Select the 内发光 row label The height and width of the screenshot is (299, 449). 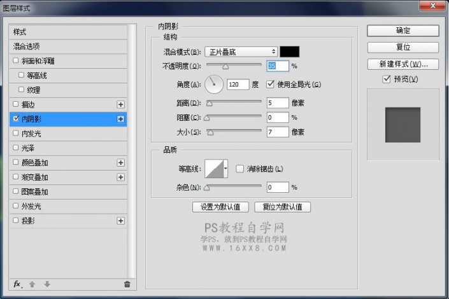31,134
